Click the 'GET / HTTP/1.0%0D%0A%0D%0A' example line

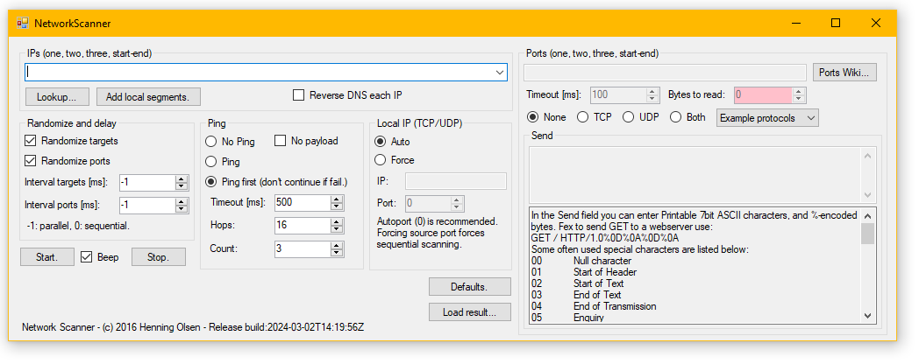(x=605, y=238)
